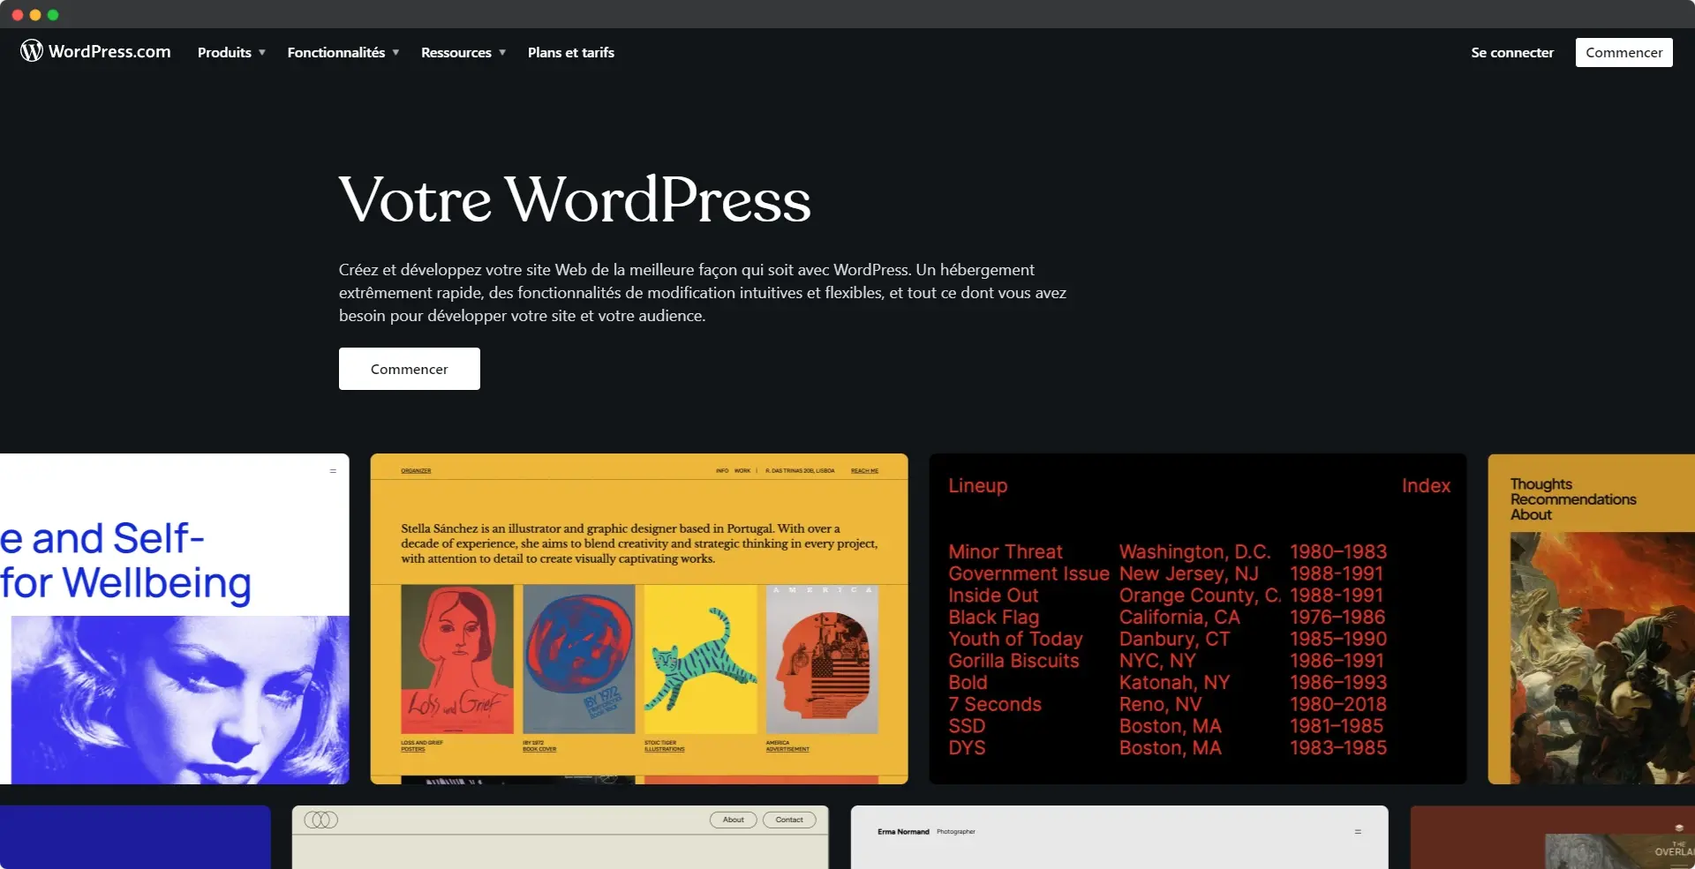Expand the Fonctionnalités menu
Image resolution: width=1695 pixels, height=869 pixels.
point(343,52)
